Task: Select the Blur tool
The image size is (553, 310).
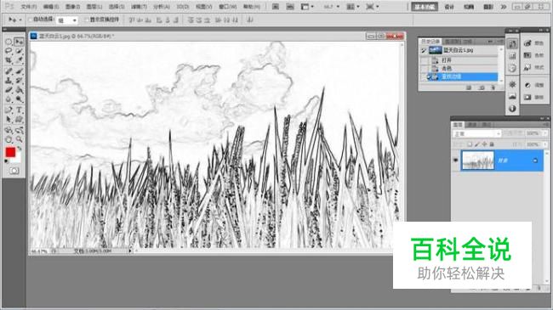Action: click(9, 99)
